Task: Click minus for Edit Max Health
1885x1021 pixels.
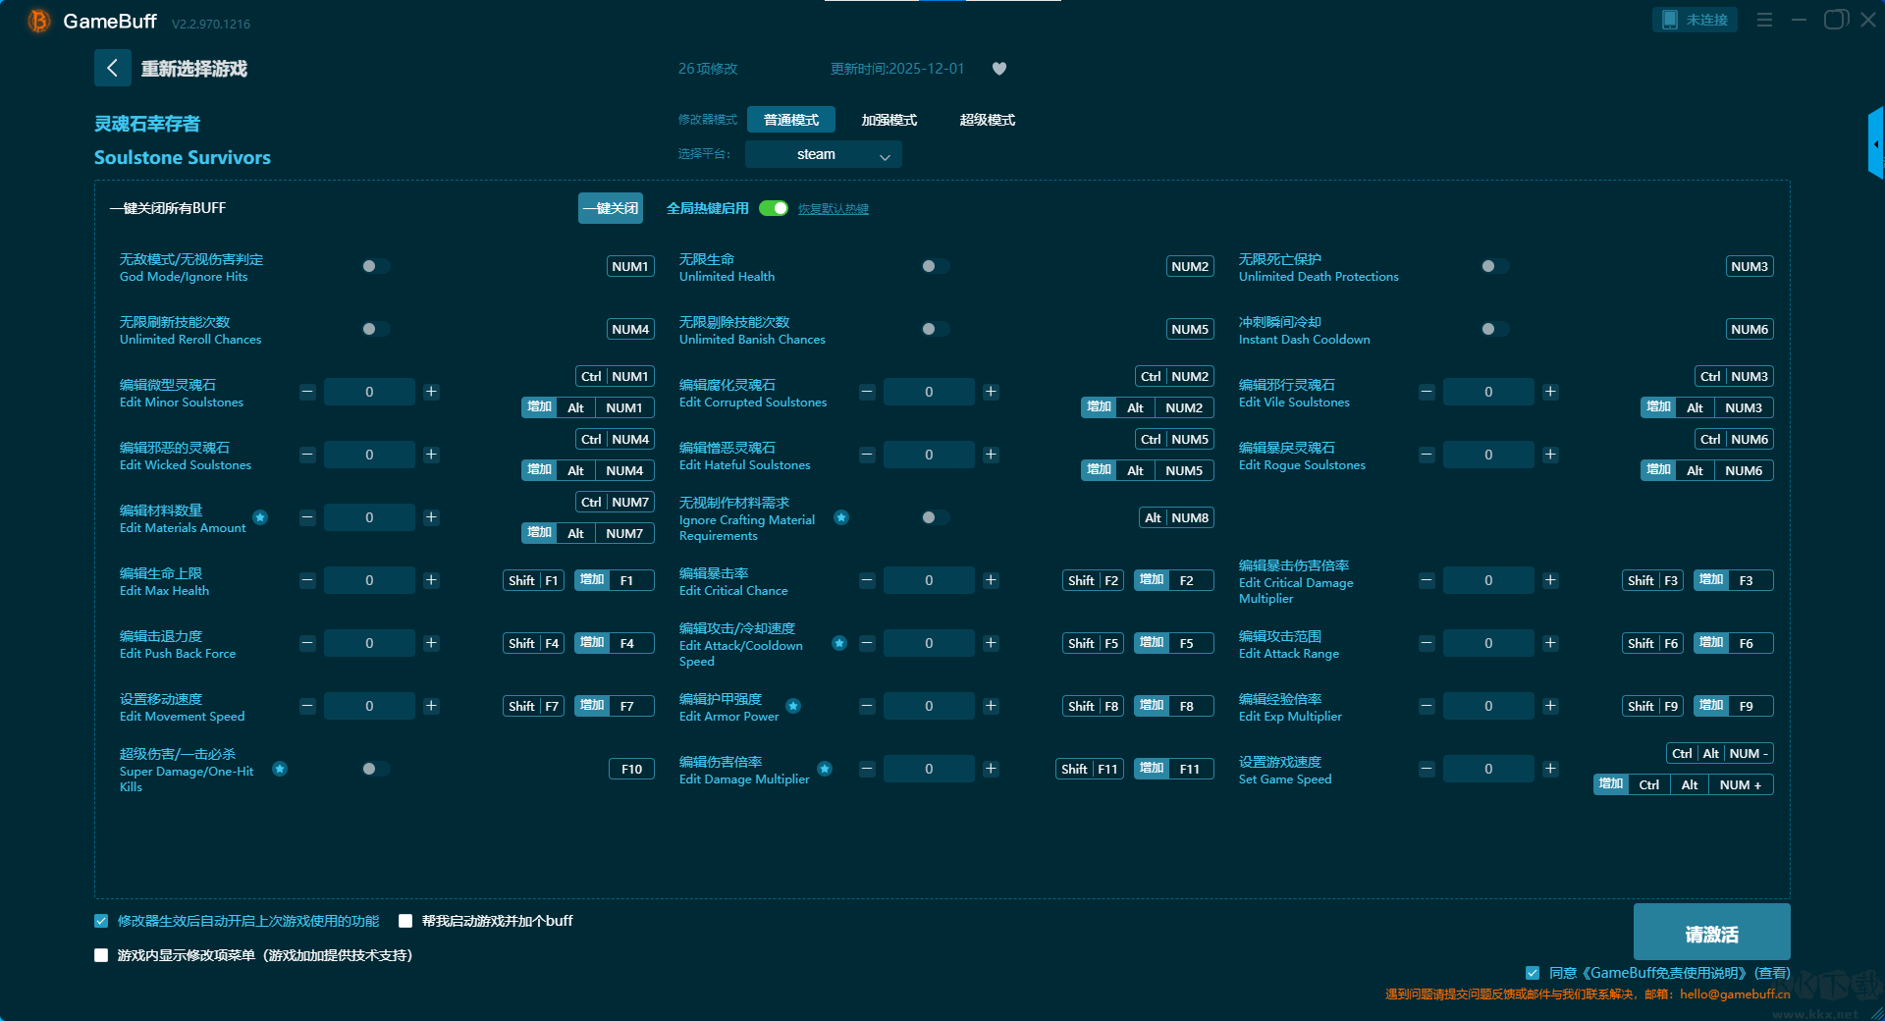Action: pos(307,580)
